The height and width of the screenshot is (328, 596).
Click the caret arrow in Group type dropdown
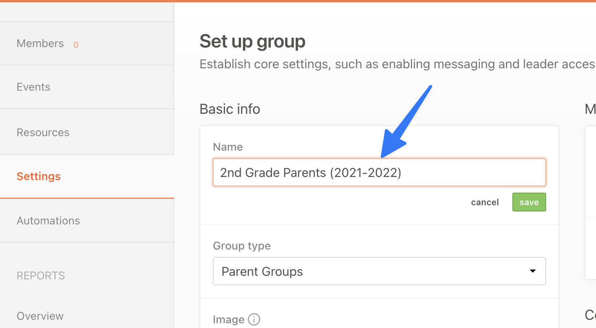[x=533, y=271]
